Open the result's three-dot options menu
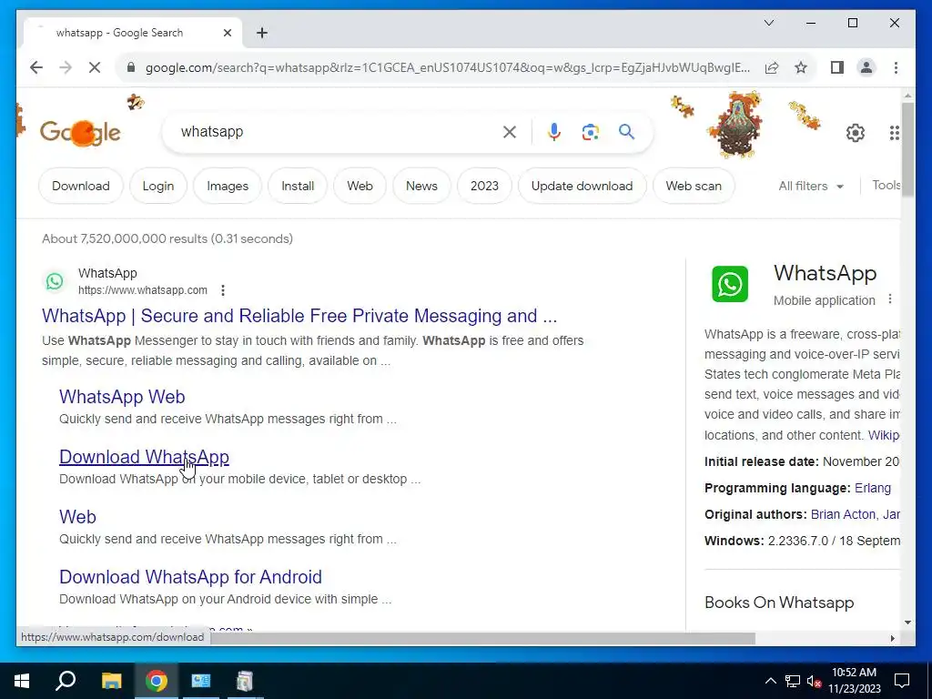Screen dimensions: 932x699 pyautogui.click(x=223, y=290)
